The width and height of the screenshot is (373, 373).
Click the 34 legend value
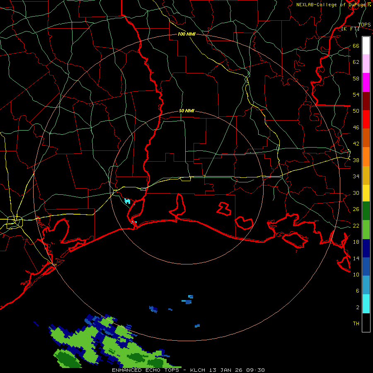[x=356, y=177]
